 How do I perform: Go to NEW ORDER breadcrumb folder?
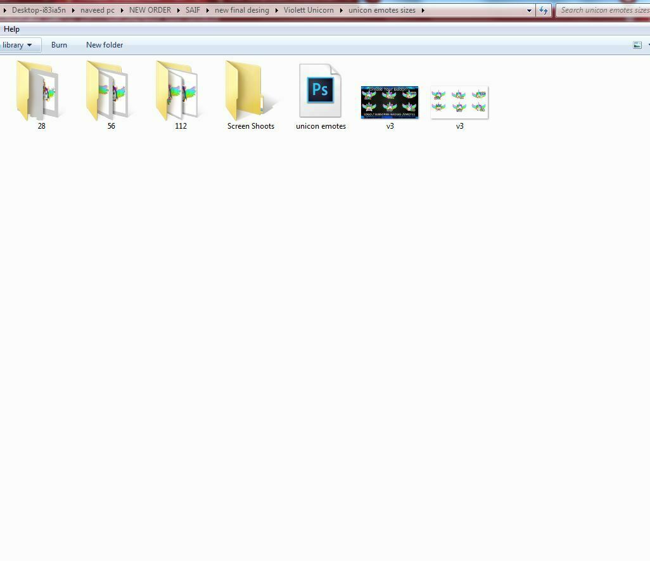point(150,10)
